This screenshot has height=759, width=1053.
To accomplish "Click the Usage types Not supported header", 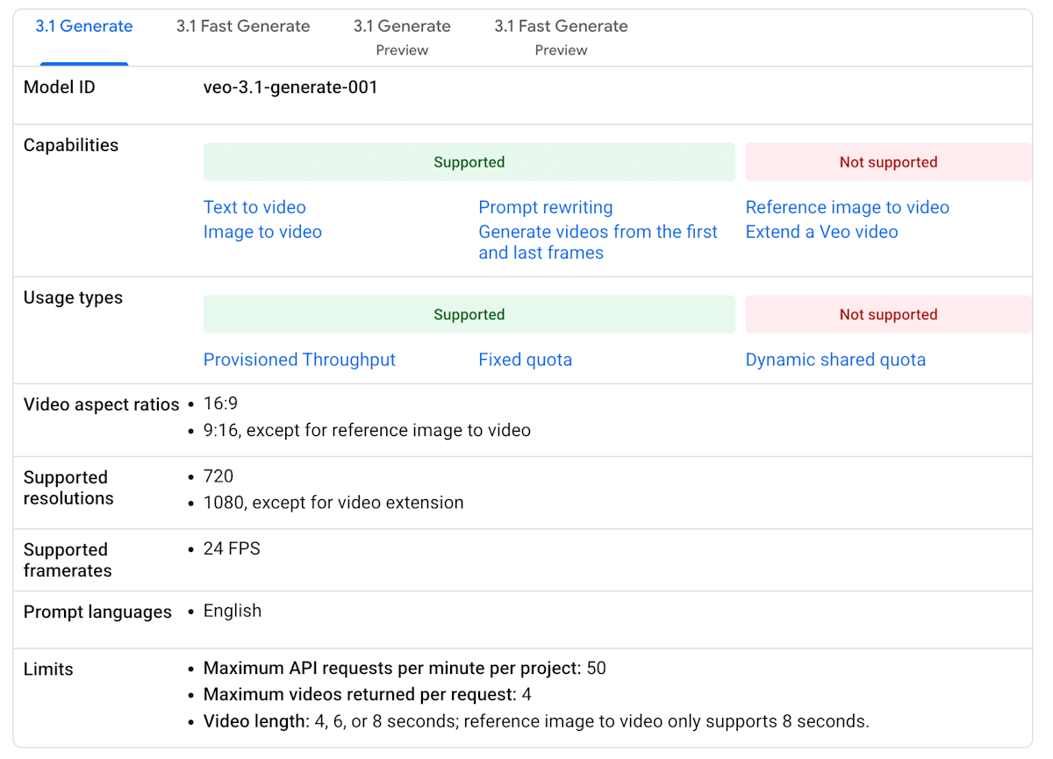I will (888, 315).
